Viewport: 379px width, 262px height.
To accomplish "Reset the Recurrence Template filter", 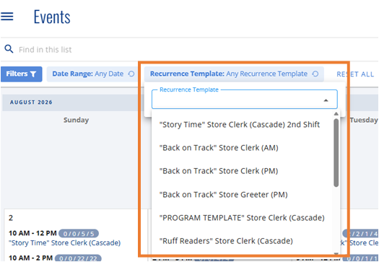I will tap(315, 74).
